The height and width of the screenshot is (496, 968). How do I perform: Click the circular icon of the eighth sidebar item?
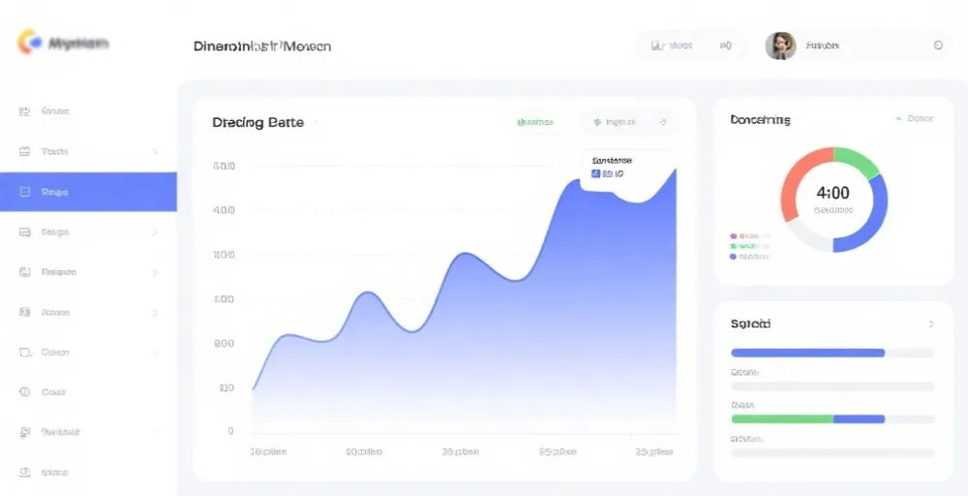pyautogui.click(x=25, y=391)
